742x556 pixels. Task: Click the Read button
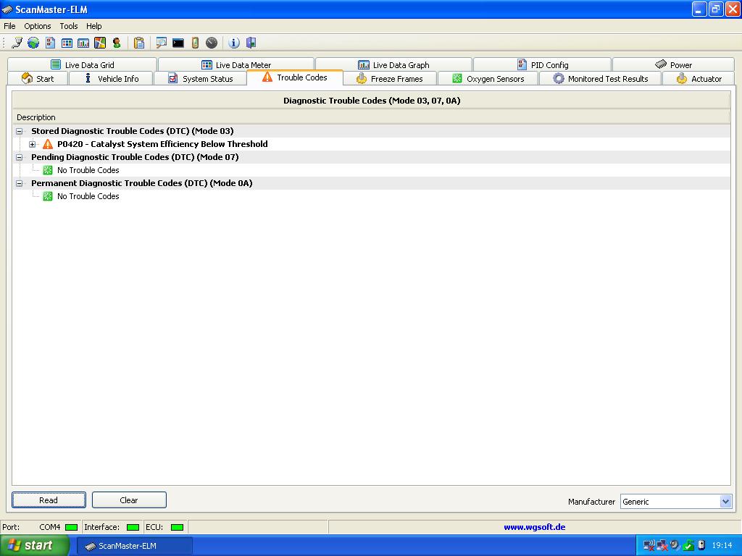(x=49, y=500)
